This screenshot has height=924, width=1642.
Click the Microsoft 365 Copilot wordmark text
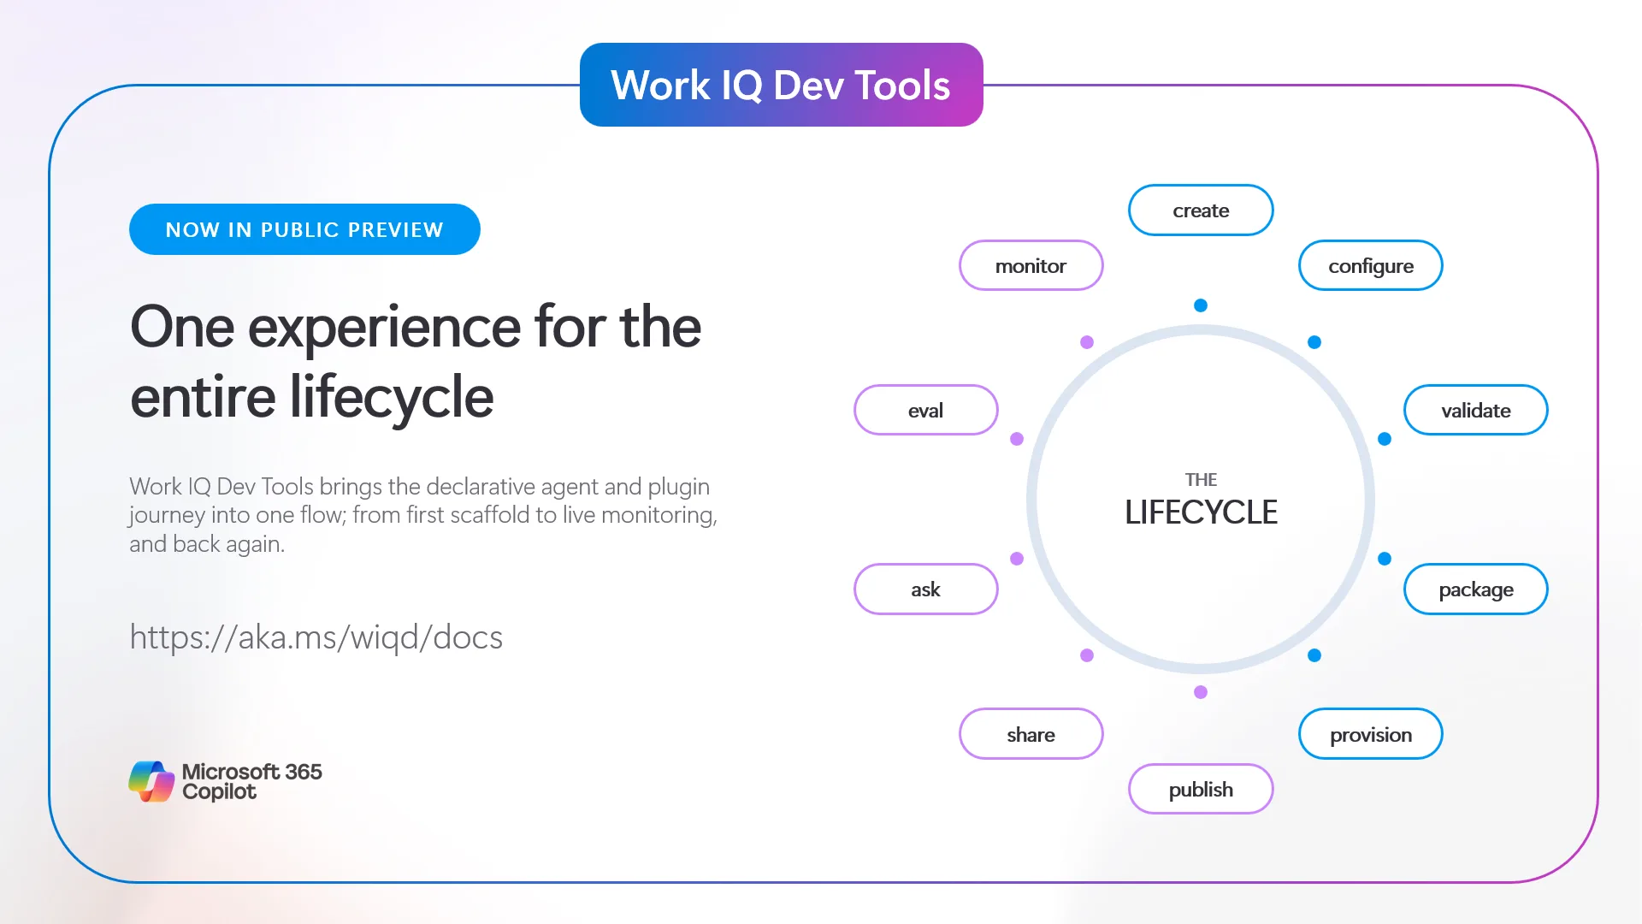[x=251, y=781]
